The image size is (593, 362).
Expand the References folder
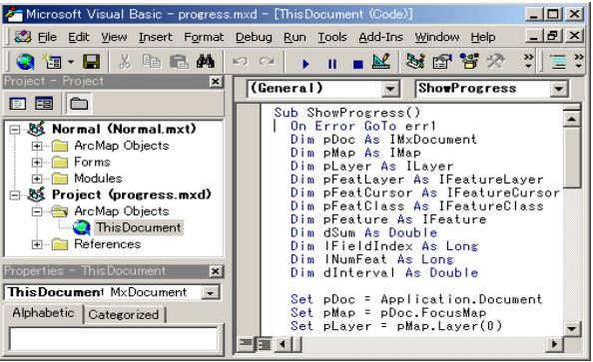pos(37,244)
